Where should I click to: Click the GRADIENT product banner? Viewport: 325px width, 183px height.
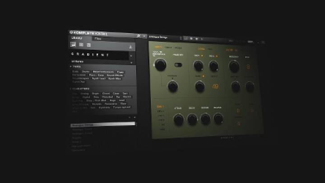point(99,55)
